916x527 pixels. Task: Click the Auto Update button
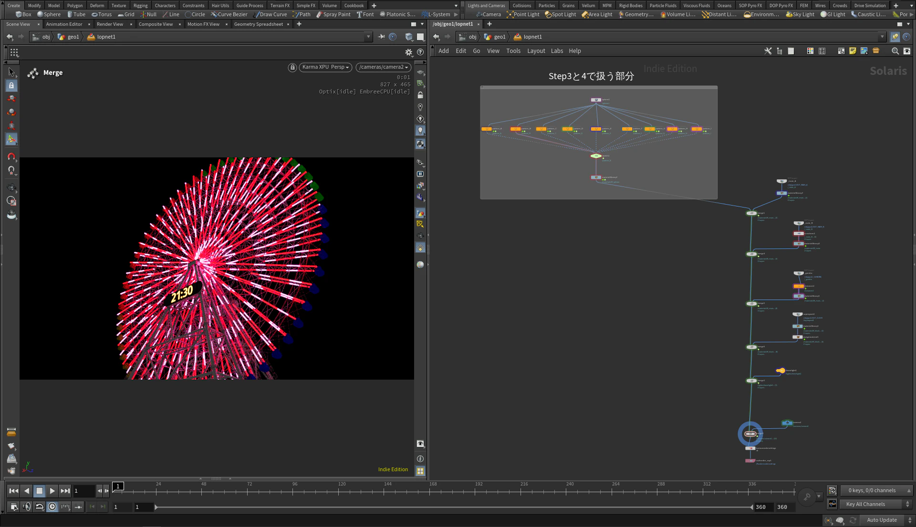[881, 520]
